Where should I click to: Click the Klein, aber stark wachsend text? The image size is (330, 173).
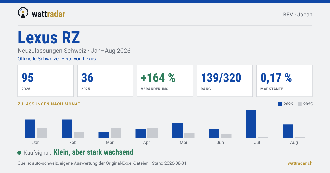click(x=93, y=152)
